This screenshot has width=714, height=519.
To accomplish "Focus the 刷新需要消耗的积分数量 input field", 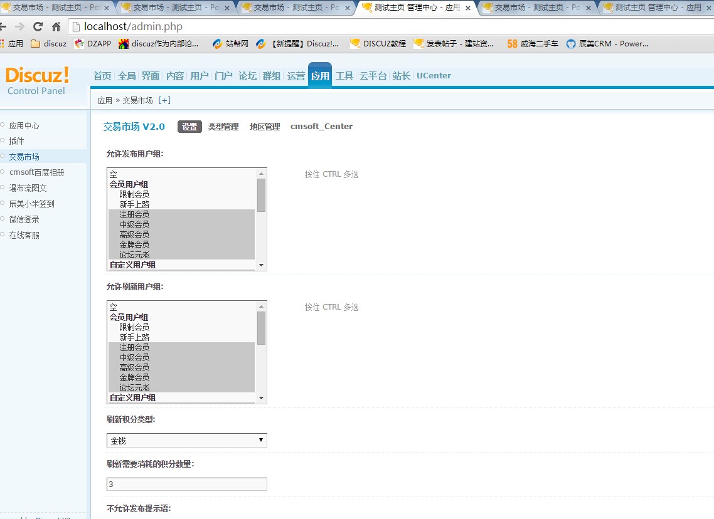I will pos(187,484).
